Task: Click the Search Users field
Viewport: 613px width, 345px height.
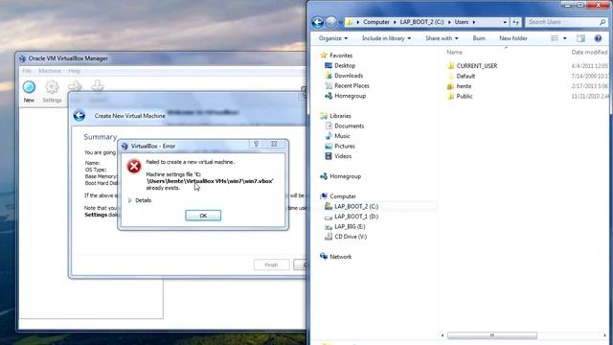Action: [x=562, y=22]
